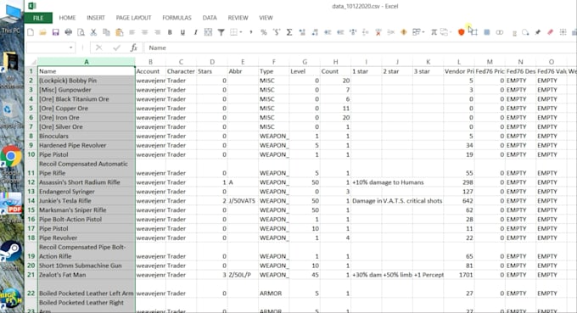Open the FILE tab
Image resolution: width=577 pixels, height=313 pixels.
pos(38,18)
